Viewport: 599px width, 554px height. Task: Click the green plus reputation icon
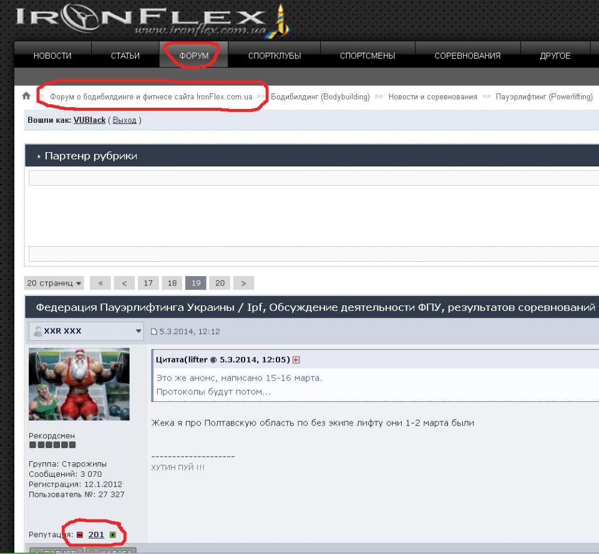pos(112,535)
